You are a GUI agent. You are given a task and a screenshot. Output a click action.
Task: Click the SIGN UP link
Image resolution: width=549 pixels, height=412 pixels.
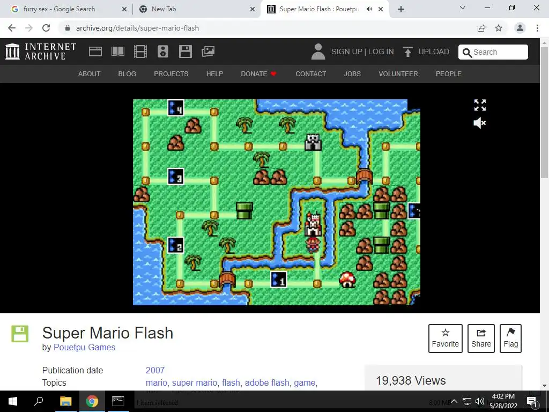coord(347,51)
